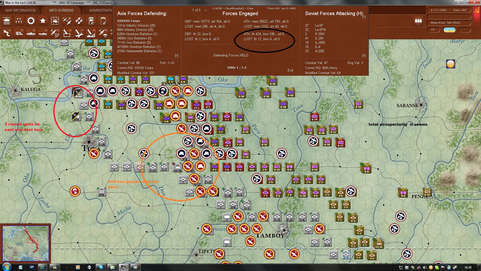
Task: Open the air doctrine planes icon
Action: click(67, 21)
